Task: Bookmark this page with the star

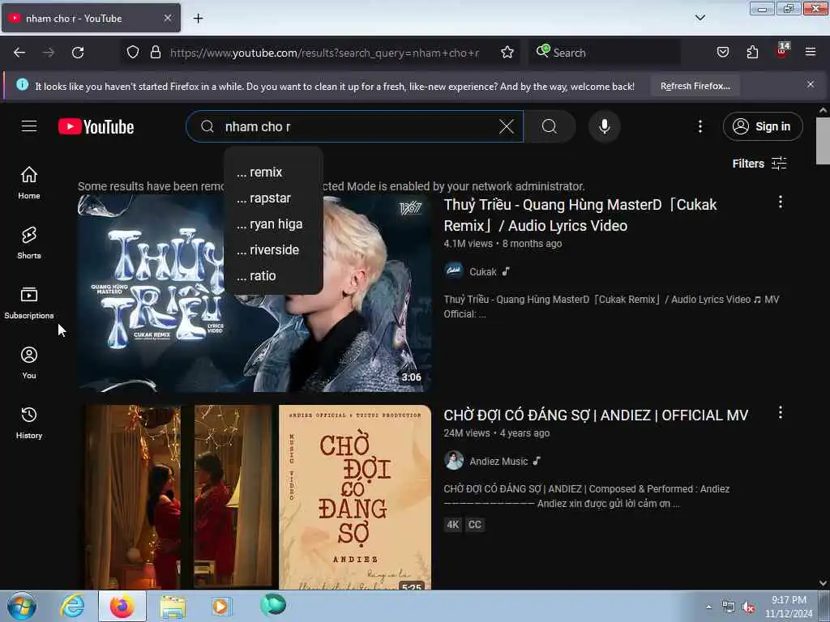Action: click(507, 53)
